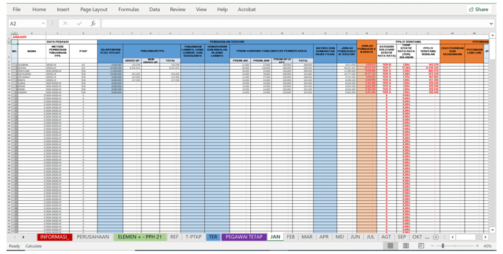
Task: Click the formula bar Enter checkmark icon
Action: (x=79, y=23)
